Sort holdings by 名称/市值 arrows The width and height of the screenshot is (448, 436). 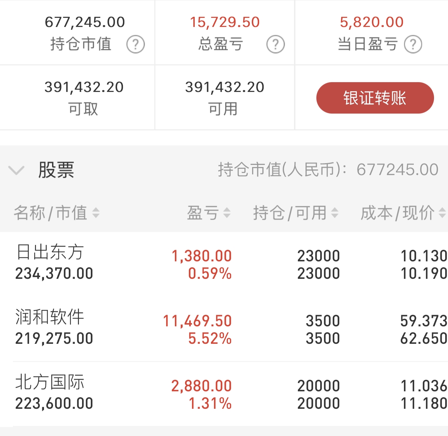pyautogui.click(x=96, y=212)
